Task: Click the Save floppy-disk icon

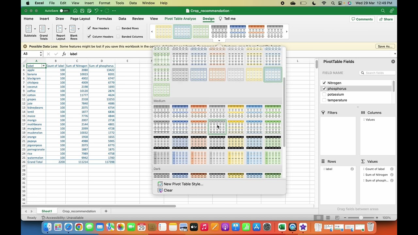Action: (x=82, y=11)
